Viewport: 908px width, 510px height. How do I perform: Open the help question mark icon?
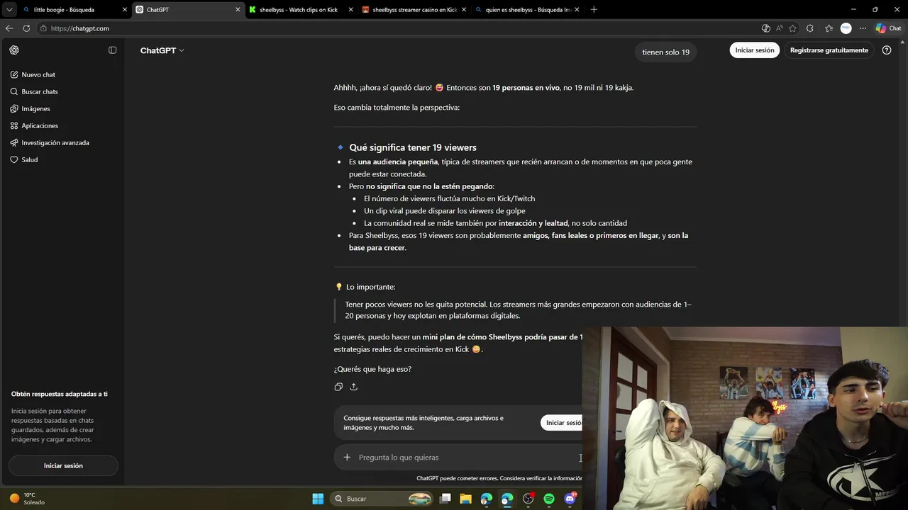pyautogui.click(x=887, y=50)
